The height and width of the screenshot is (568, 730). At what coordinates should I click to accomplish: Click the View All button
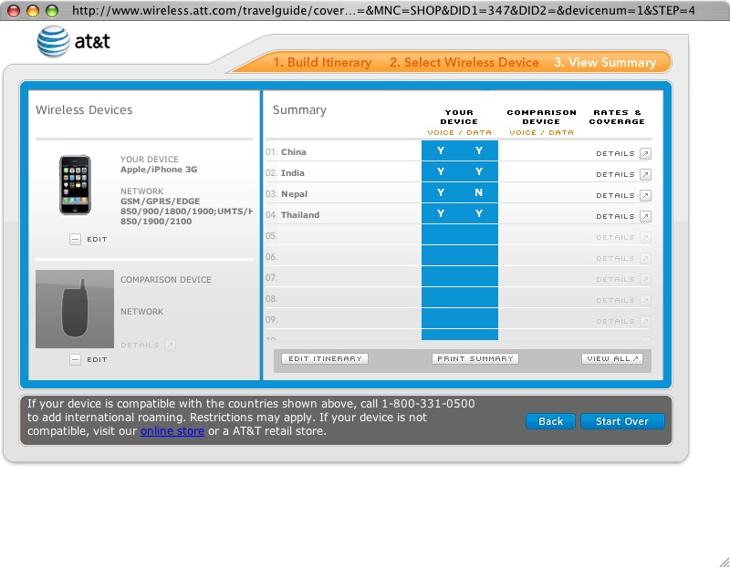point(612,358)
